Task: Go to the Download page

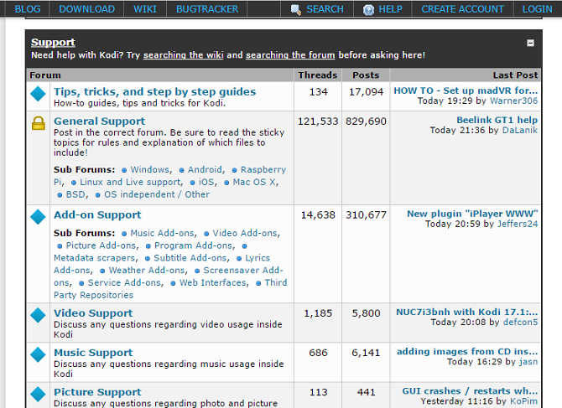Action: coord(86,9)
